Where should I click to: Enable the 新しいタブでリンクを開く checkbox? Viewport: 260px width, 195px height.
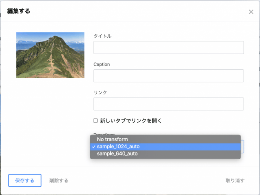[96, 121]
